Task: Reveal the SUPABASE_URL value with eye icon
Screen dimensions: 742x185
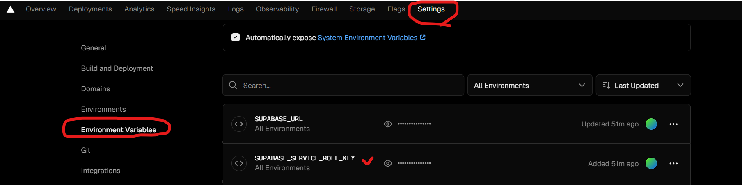Action: click(387, 124)
